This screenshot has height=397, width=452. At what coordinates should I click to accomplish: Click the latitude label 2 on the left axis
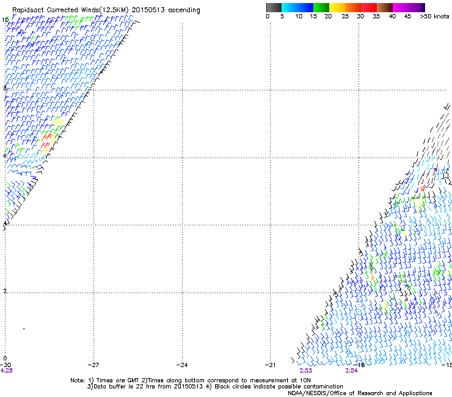point(5,291)
